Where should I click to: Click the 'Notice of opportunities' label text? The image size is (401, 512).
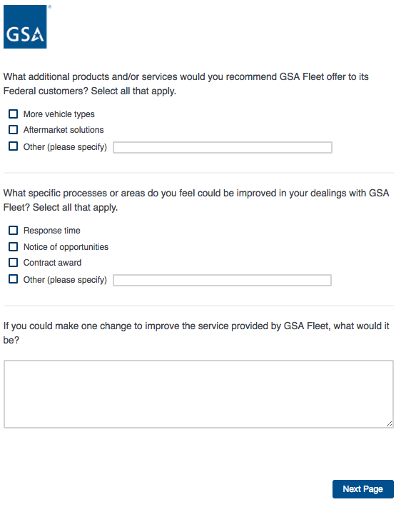coord(66,247)
